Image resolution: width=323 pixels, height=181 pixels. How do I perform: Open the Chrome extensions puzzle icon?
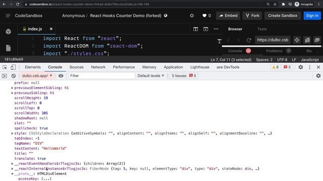(283, 4)
